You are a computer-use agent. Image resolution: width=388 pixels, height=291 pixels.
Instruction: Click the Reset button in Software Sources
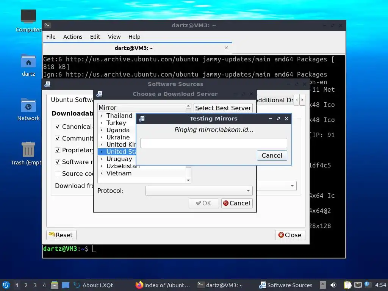61,235
